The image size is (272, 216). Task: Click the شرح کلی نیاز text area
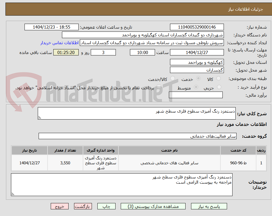pyautogui.click(x=137, y=113)
